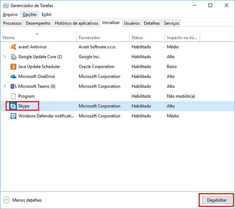
Task: Open the Histórico de aplicativos tab
Action: (76, 23)
